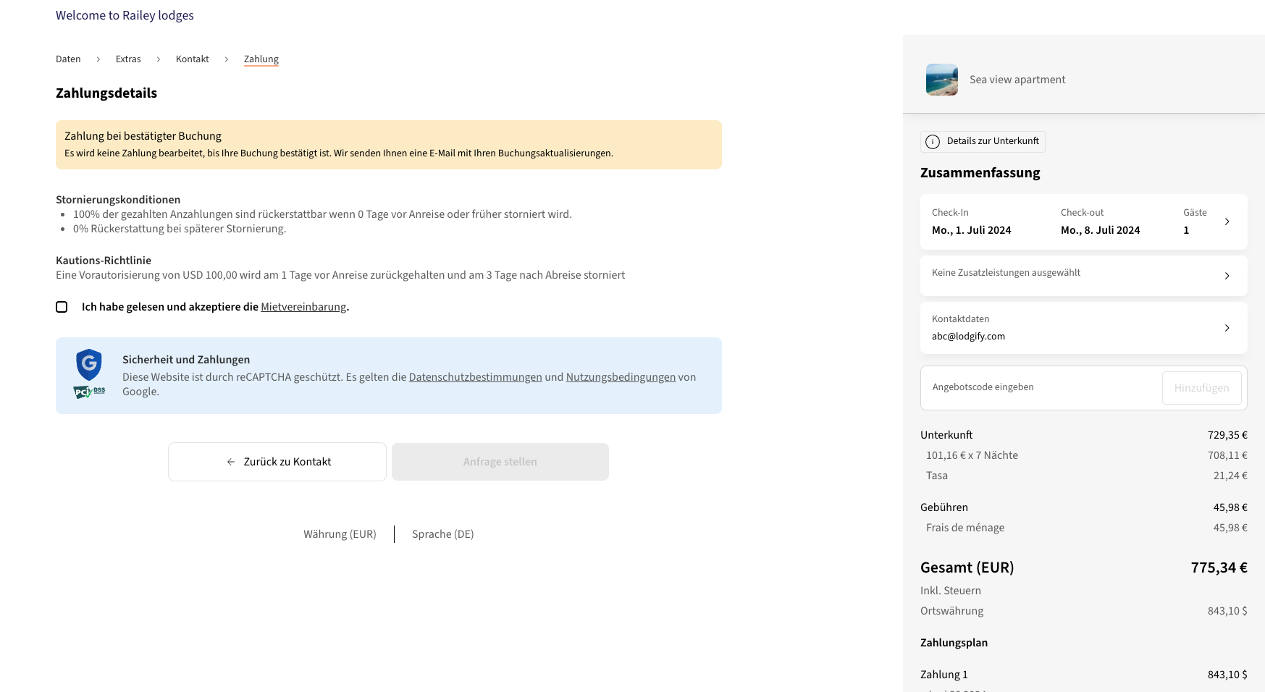Open the Mietvereinbarung link
This screenshot has height=692, width=1265.
tap(303, 307)
